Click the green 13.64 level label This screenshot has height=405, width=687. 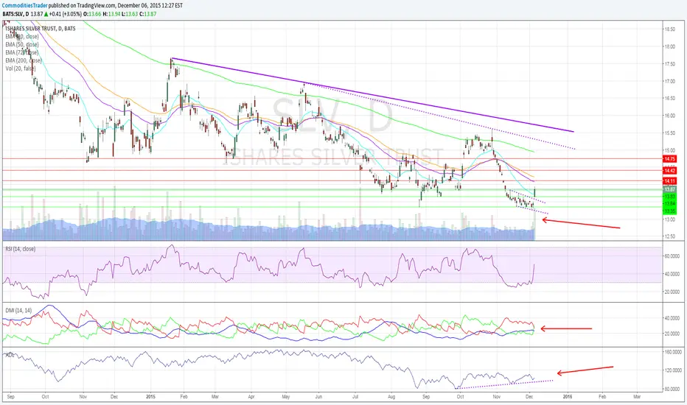tap(670, 203)
